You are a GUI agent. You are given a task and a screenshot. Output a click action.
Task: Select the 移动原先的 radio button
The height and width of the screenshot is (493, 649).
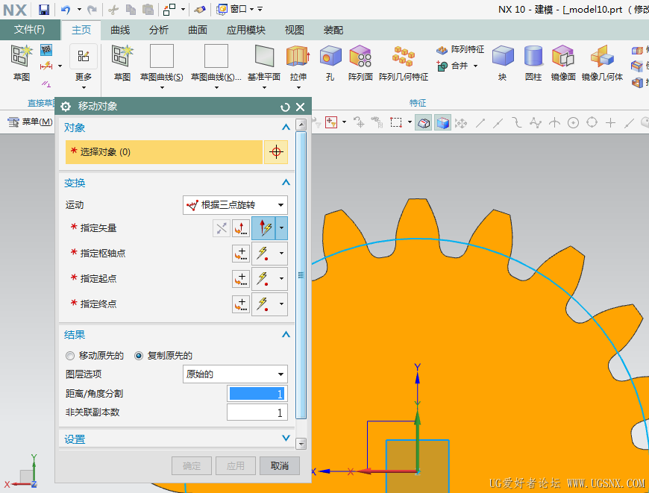71,356
